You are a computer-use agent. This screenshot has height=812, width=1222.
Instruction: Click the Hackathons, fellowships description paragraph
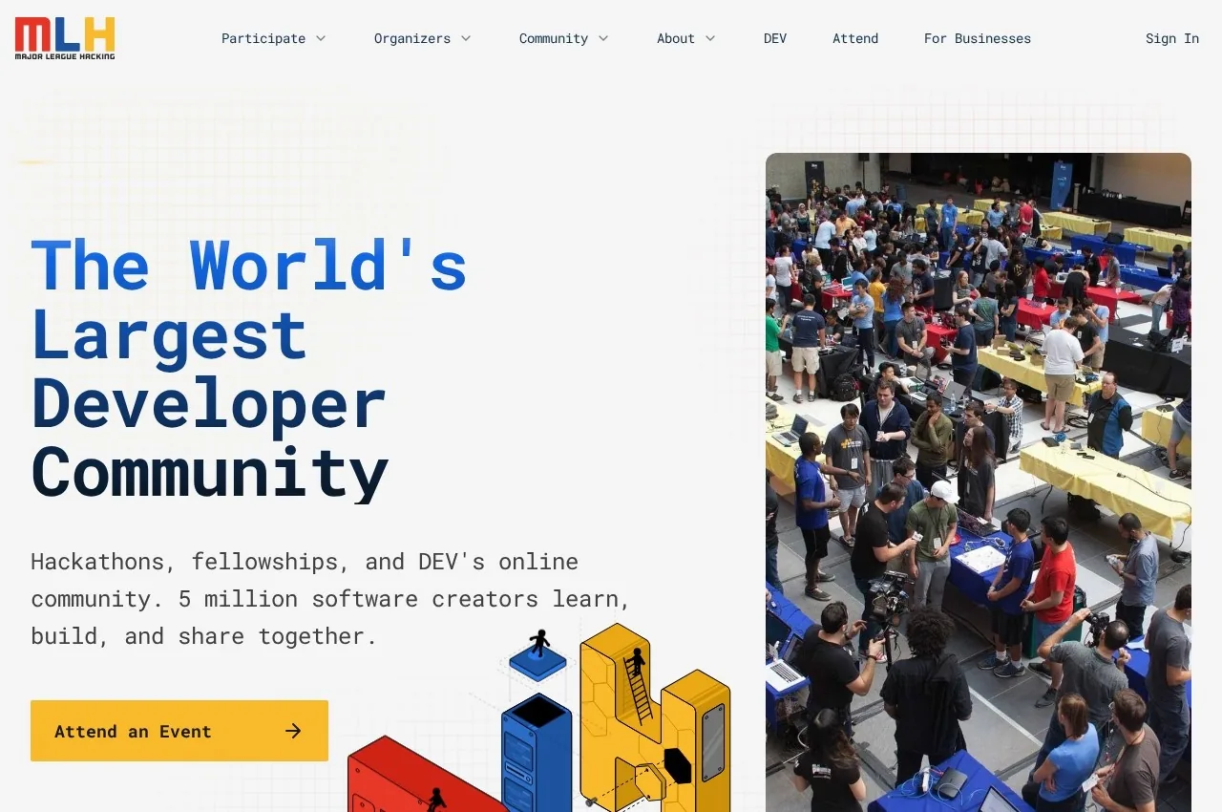pyautogui.click(x=331, y=598)
